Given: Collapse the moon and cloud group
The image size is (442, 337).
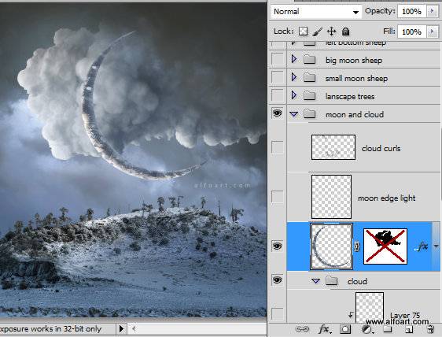Looking at the screenshot, I should [294, 114].
